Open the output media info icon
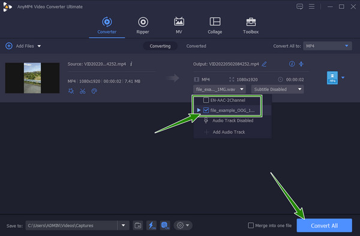Viewport: 360px width, 236px height. point(292,63)
